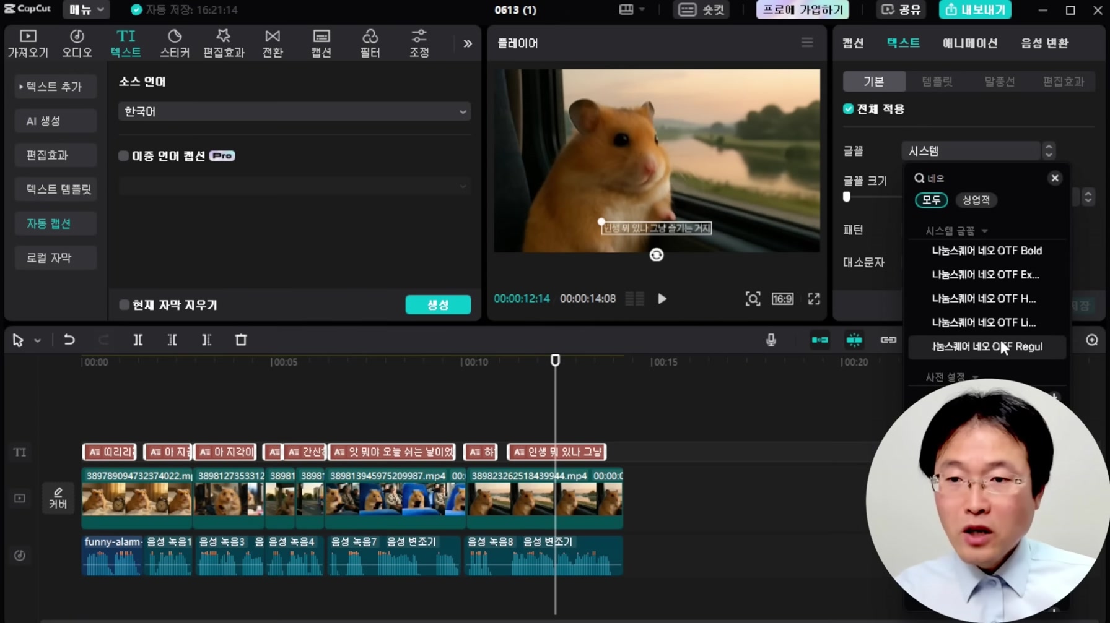Choose 나눔스퀘어 네오 OTF Bold font

pyautogui.click(x=987, y=251)
